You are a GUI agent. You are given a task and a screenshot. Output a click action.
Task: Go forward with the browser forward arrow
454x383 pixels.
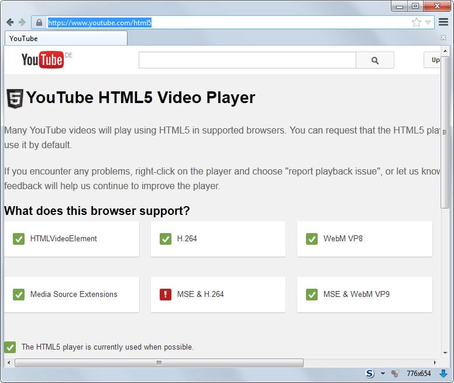22,22
